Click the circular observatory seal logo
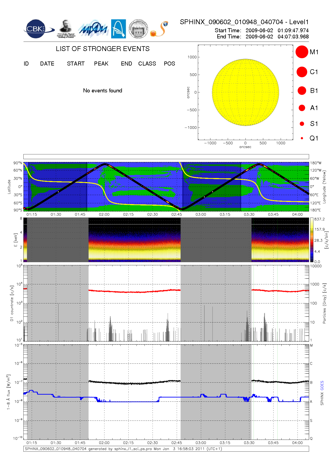The image size is (333, 471). (x=138, y=29)
